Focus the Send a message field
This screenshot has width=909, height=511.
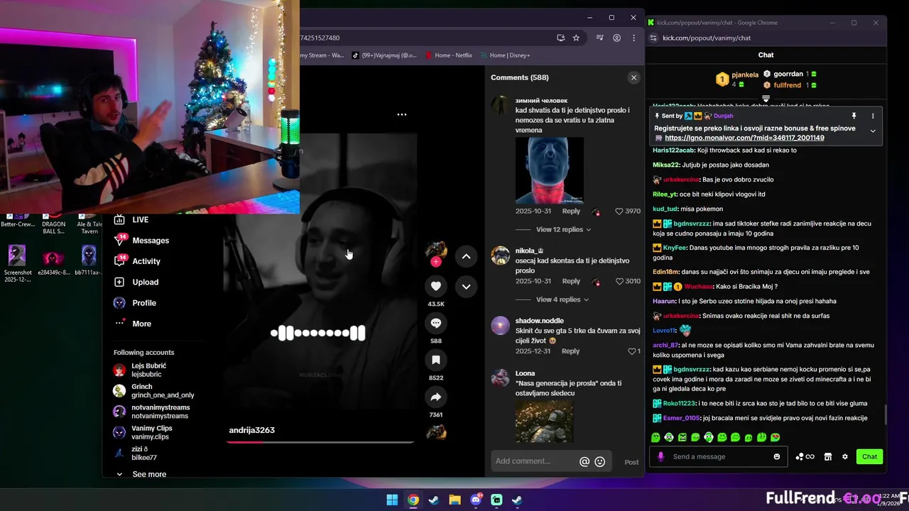719,456
